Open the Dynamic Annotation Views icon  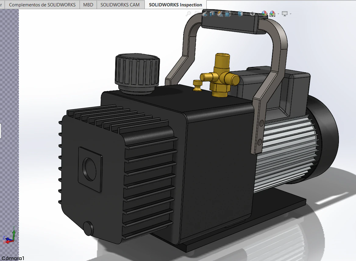pyautogui.click(x=220, y=14)
